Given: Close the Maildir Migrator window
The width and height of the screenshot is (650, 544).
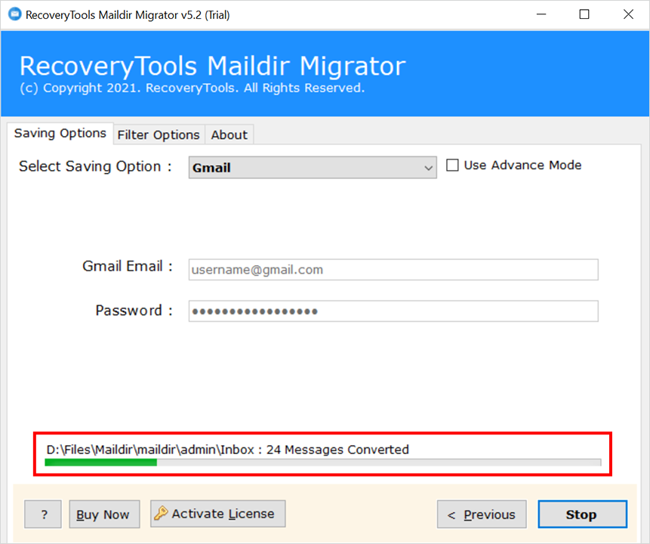Looking at the screenshot, I should [627, 14].
